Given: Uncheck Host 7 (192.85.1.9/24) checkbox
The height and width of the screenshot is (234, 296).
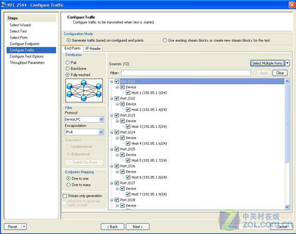Looking at the screenshot, I should tap(128, 194).
